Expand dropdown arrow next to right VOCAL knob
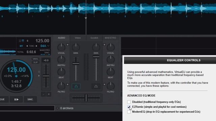The width and height of the screenshot is (216, 121). coord(104,45)
